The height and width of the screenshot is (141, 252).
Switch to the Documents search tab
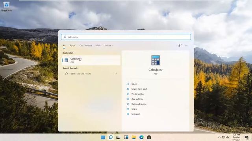coord(86,45)
